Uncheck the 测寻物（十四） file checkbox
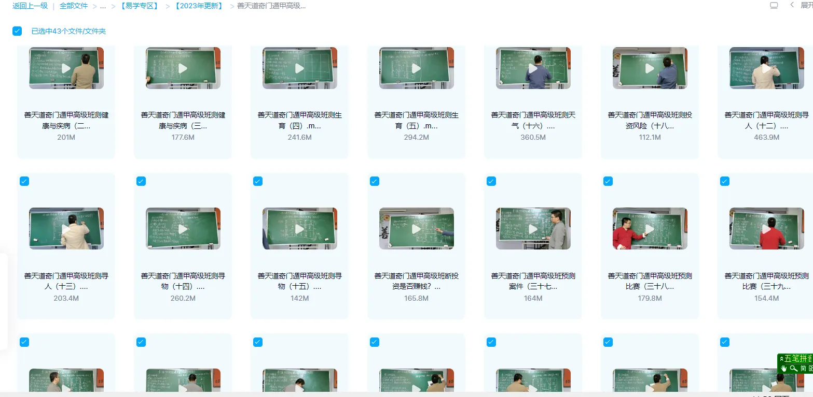 [141, 181]
